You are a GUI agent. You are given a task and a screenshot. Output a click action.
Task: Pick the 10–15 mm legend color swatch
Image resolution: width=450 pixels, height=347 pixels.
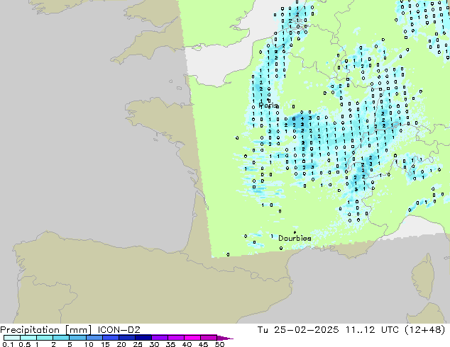point(94,338)
